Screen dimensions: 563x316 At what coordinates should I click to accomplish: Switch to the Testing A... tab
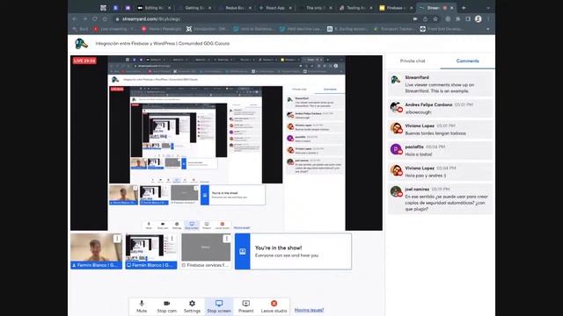[355, 8]
